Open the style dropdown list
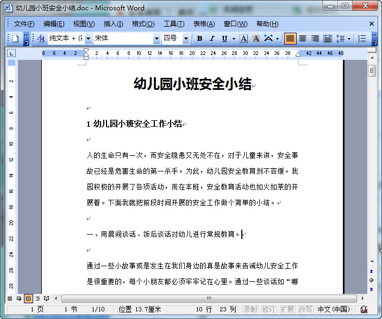382x319 pixels. coord(89,39)
